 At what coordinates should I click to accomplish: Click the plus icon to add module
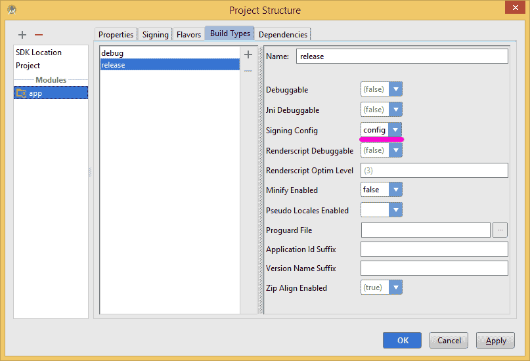click(x=22, y=34)
